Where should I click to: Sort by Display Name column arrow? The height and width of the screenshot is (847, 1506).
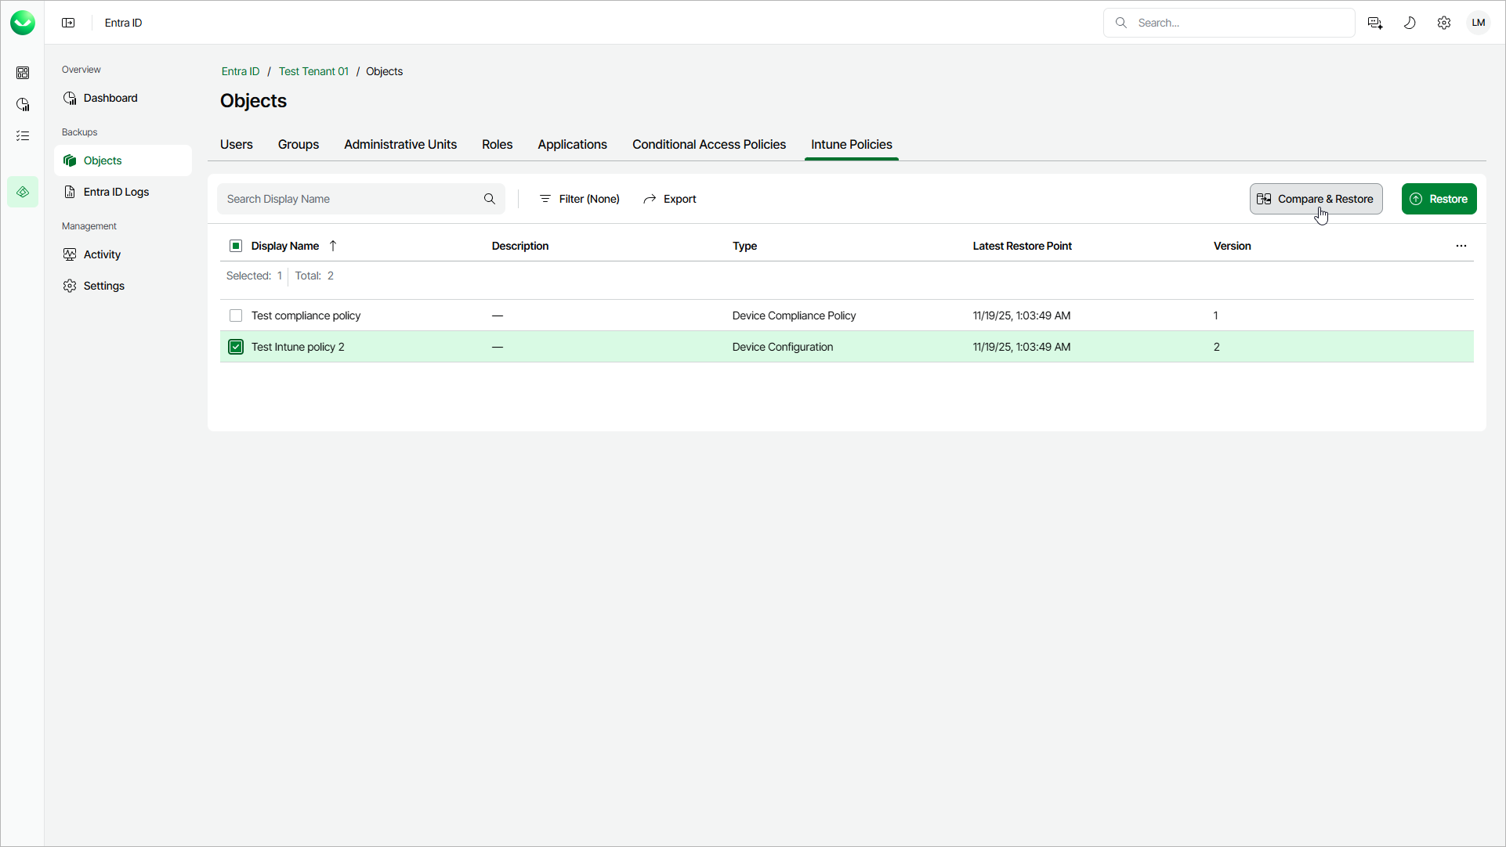(x=333, y=246)
